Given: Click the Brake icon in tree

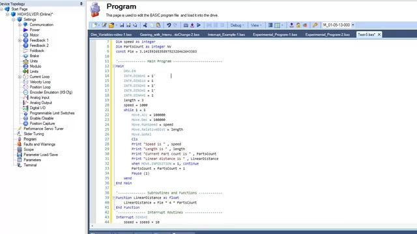Looking at the screenshot, I should tap(25, 56).
